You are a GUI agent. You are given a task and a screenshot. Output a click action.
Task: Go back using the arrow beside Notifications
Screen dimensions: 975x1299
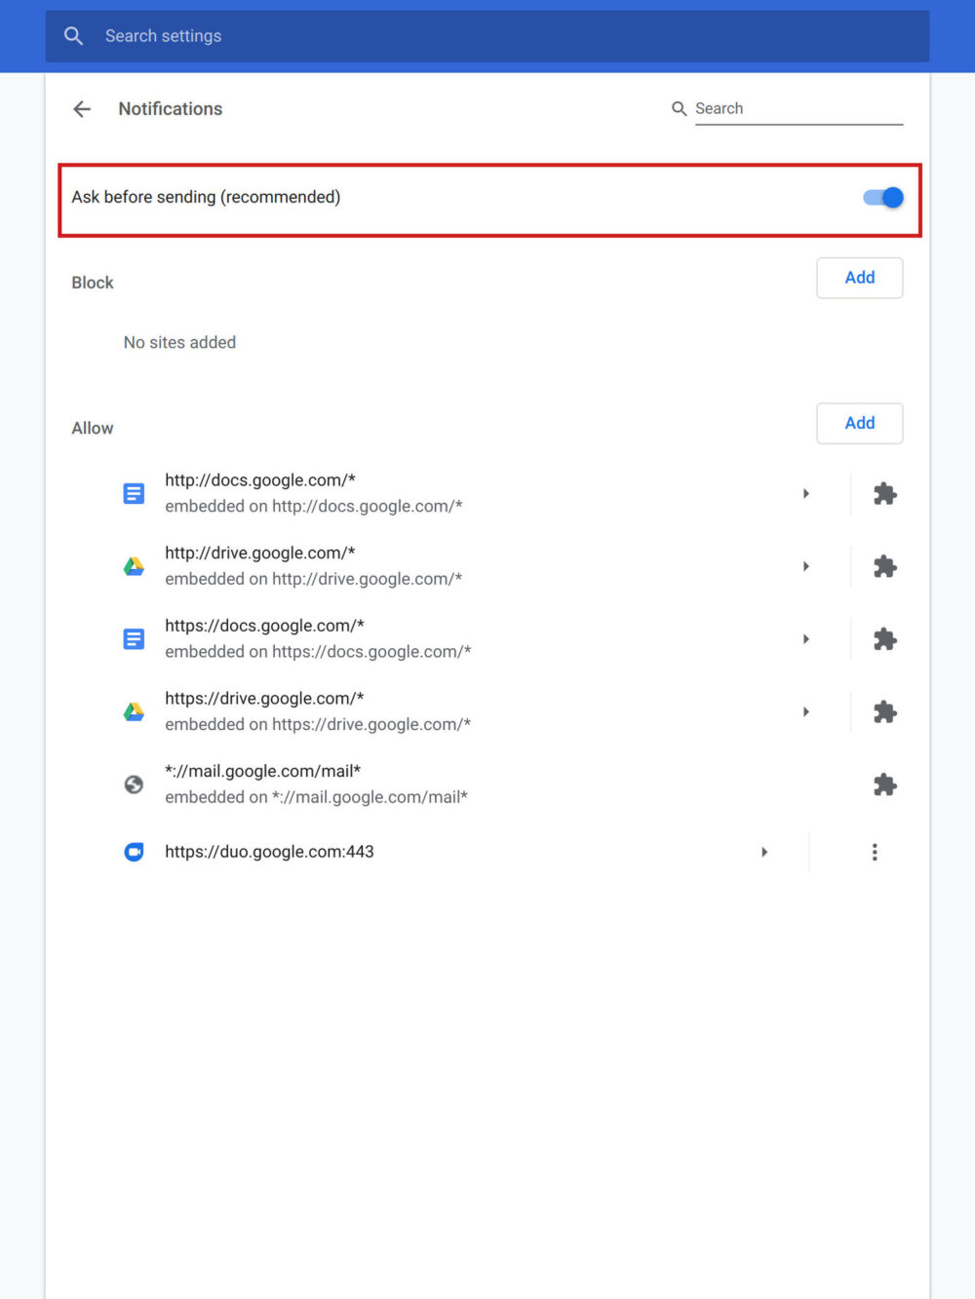[x=82, y=108]
